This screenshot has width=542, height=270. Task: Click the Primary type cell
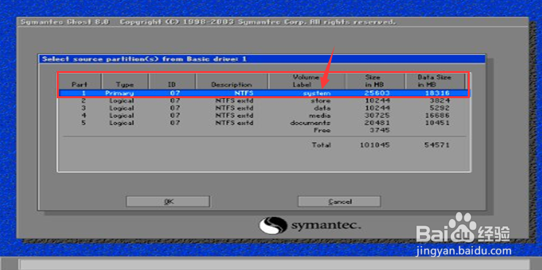[119, 93]
